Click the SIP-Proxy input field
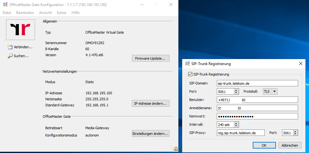 coord(241,133)
